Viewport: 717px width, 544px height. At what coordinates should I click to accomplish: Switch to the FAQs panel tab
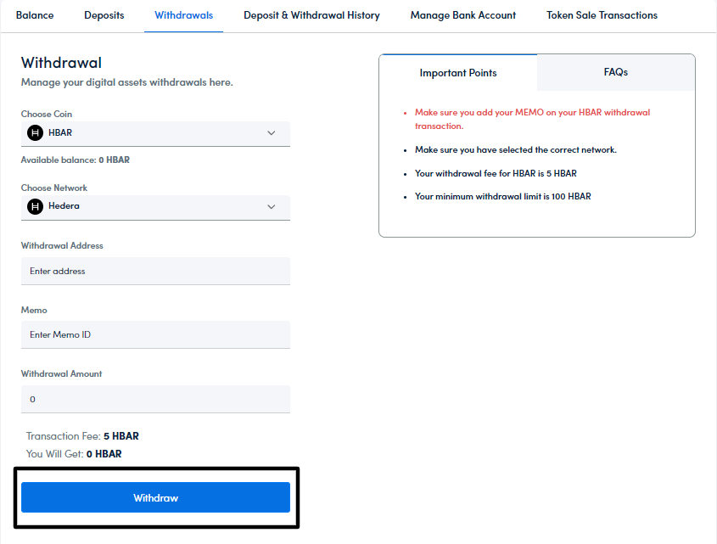615,72
